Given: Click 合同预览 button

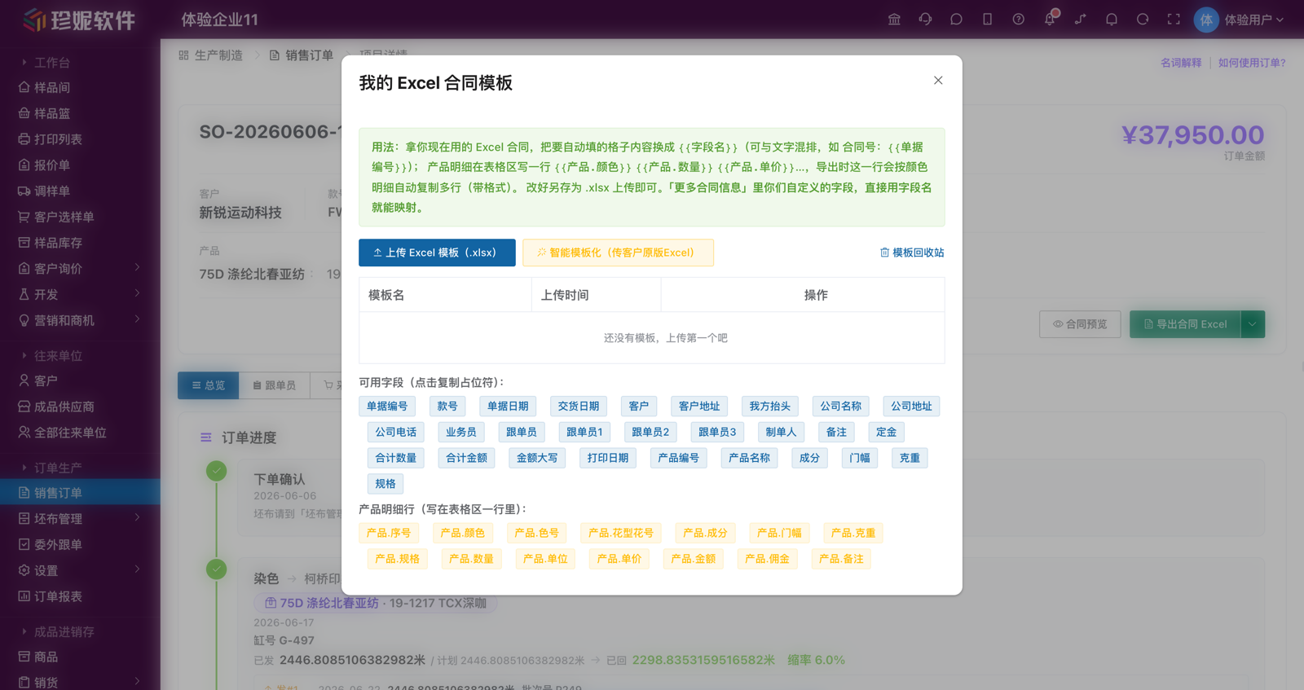Looking at the screenshot, I should pyautogui.click(x=1080, y=324).
